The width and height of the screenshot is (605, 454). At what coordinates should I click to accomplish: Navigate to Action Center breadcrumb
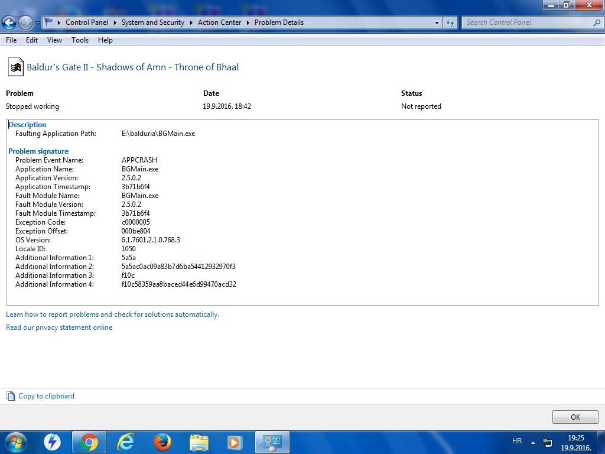pos(219,22)
